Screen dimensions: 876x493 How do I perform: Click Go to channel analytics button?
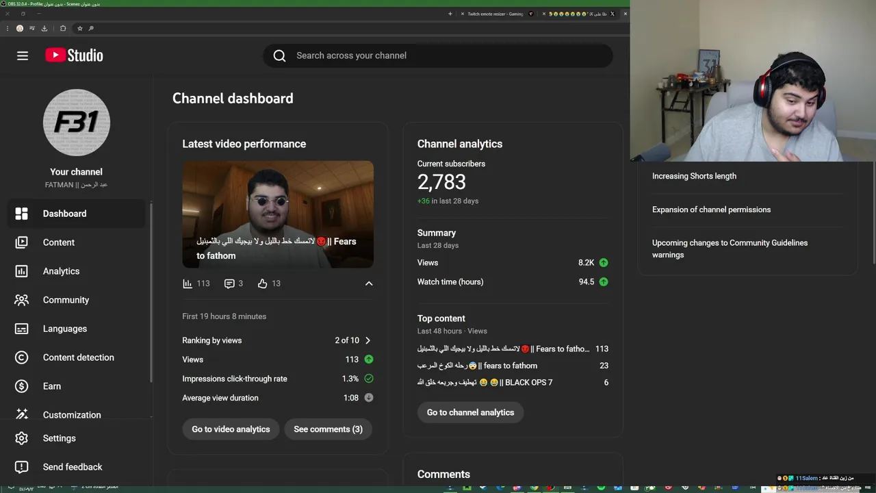[x=470, y=412]
